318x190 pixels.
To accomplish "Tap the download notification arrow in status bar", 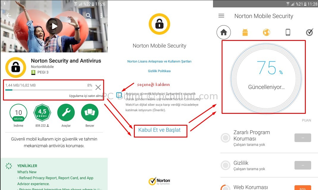I will click(x=4, y=4).
